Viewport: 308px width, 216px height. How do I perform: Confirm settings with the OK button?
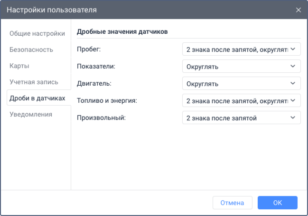click(x=278, y=203)
